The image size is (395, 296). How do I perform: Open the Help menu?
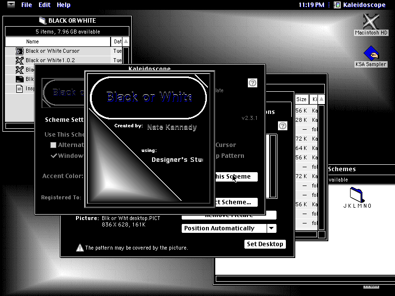point(64,5)
